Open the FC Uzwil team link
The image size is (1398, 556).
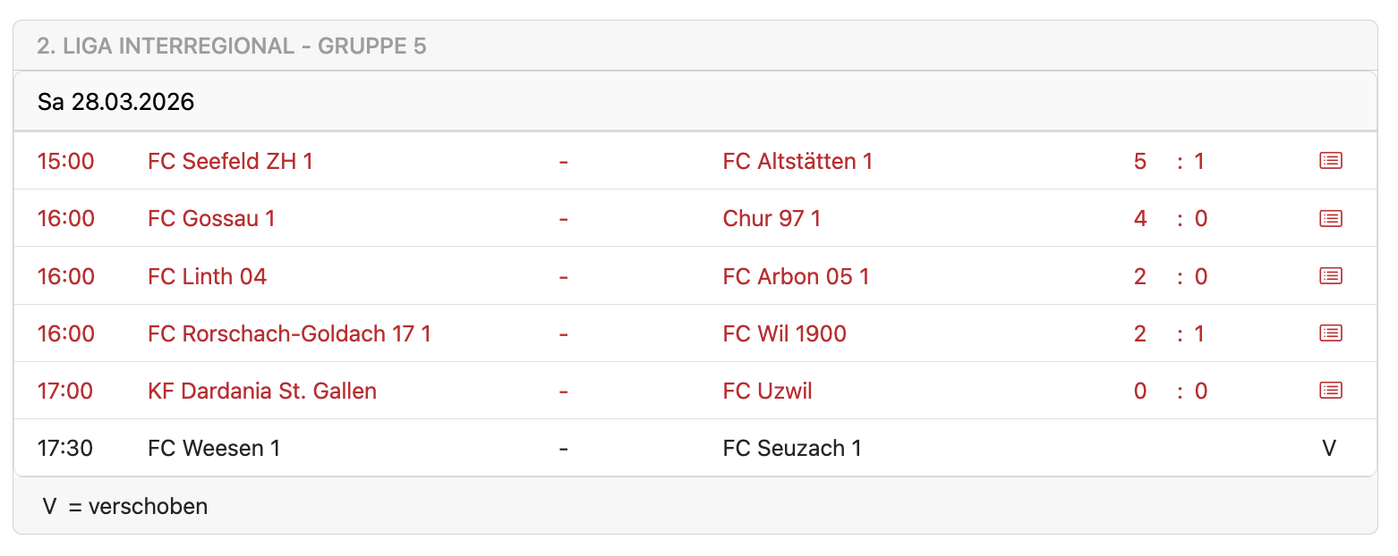tap(767, 391)
